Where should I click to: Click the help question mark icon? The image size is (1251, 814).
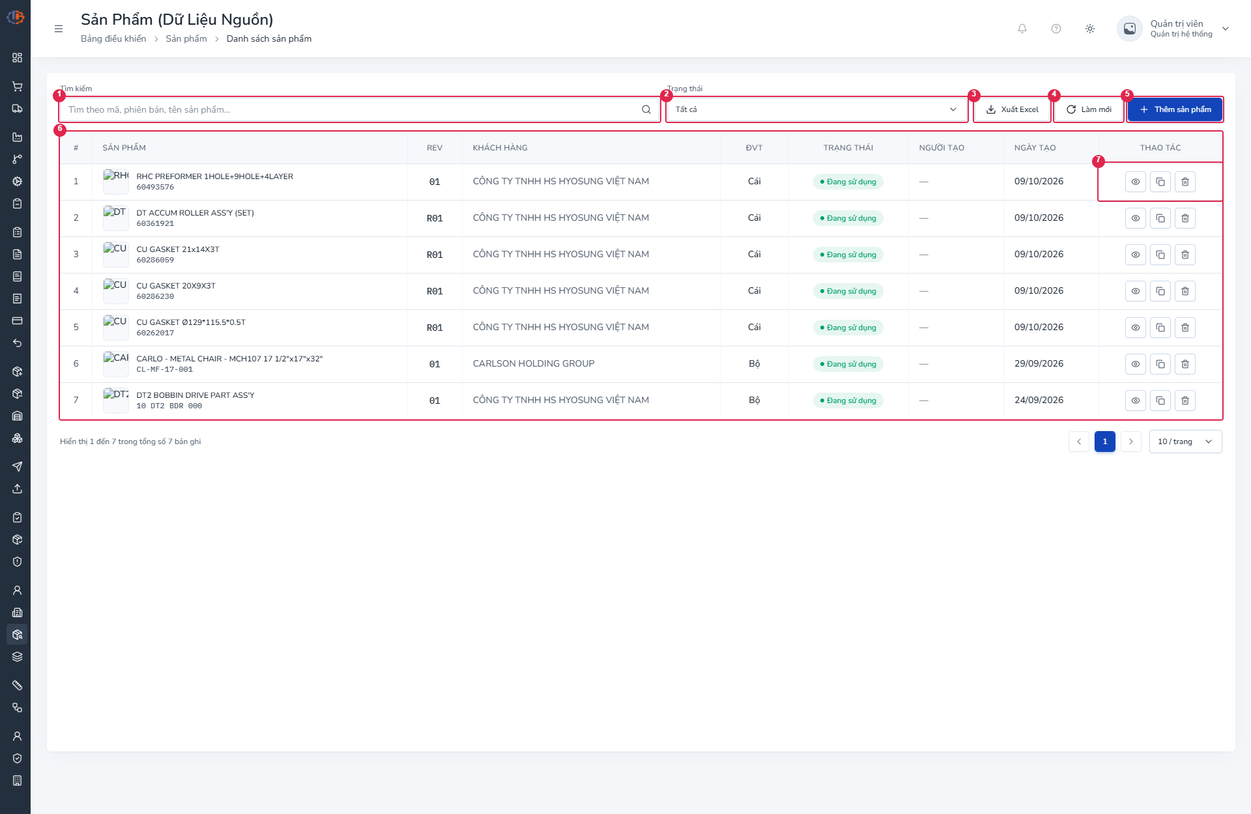pyautogui.click(x=1056, y=29)
